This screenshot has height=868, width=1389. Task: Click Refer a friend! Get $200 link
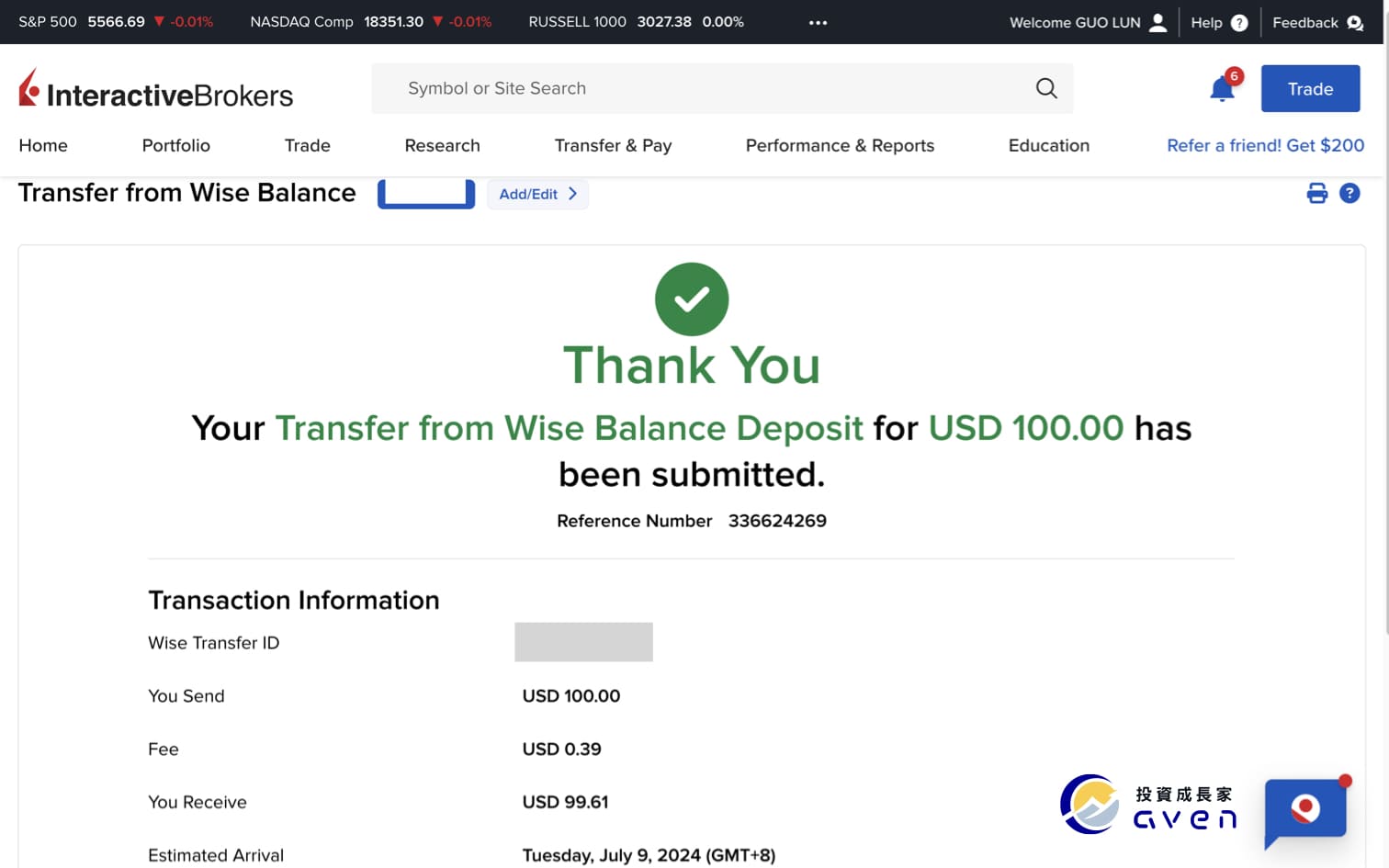point(1265,145)
